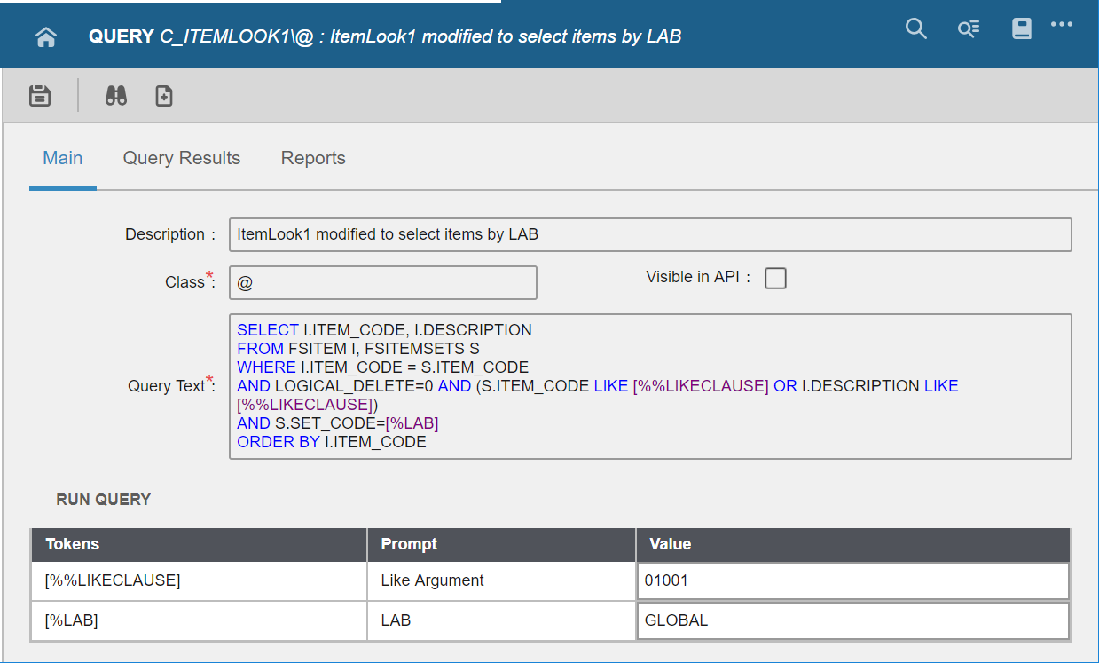Save the query with the disk icon

40,96
